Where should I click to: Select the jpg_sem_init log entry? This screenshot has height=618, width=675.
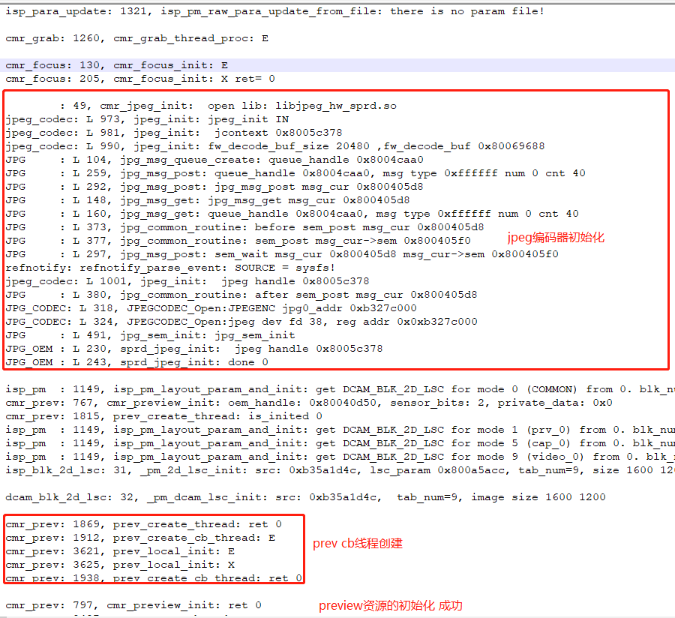click(x=150, y=334)
